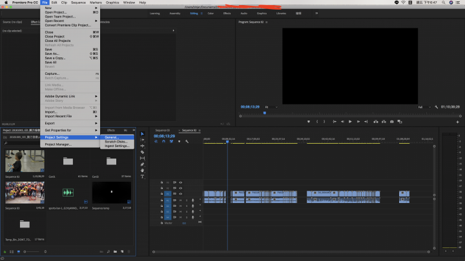The width and height of the screenshot is (465, 261).
Task: Toggle Linked Selection in timeline
Action: [x=171, y=141]
